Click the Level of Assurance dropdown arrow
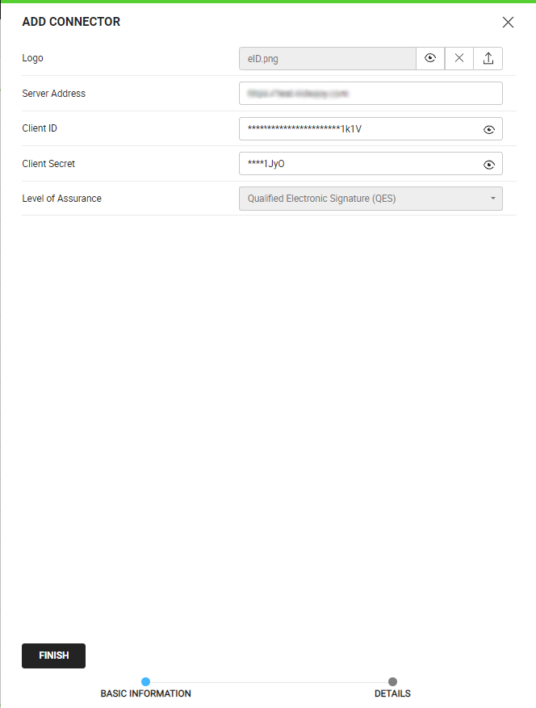The height and width of the screenshot is (708, 536). [x=492, y=199]
